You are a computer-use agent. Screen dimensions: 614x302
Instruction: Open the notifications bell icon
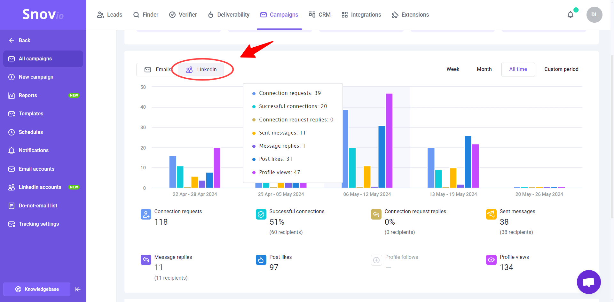point(570,15)
